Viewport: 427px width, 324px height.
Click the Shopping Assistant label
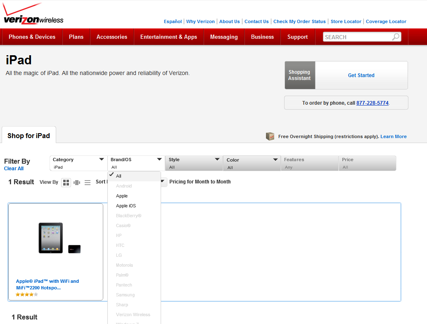[299, 75]
